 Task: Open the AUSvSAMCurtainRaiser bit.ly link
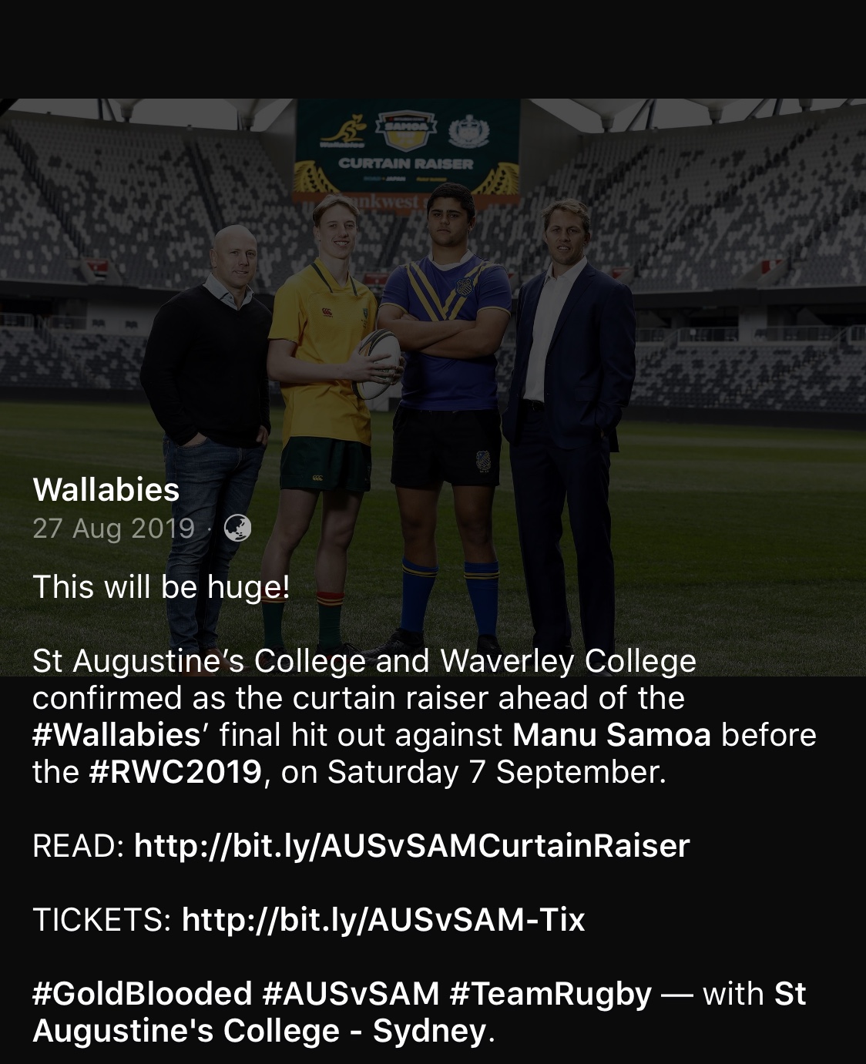tap(412, 846)
